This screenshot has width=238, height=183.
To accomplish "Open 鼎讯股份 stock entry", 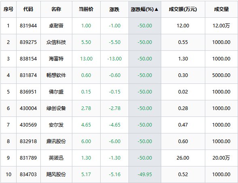I will [56, 141].
